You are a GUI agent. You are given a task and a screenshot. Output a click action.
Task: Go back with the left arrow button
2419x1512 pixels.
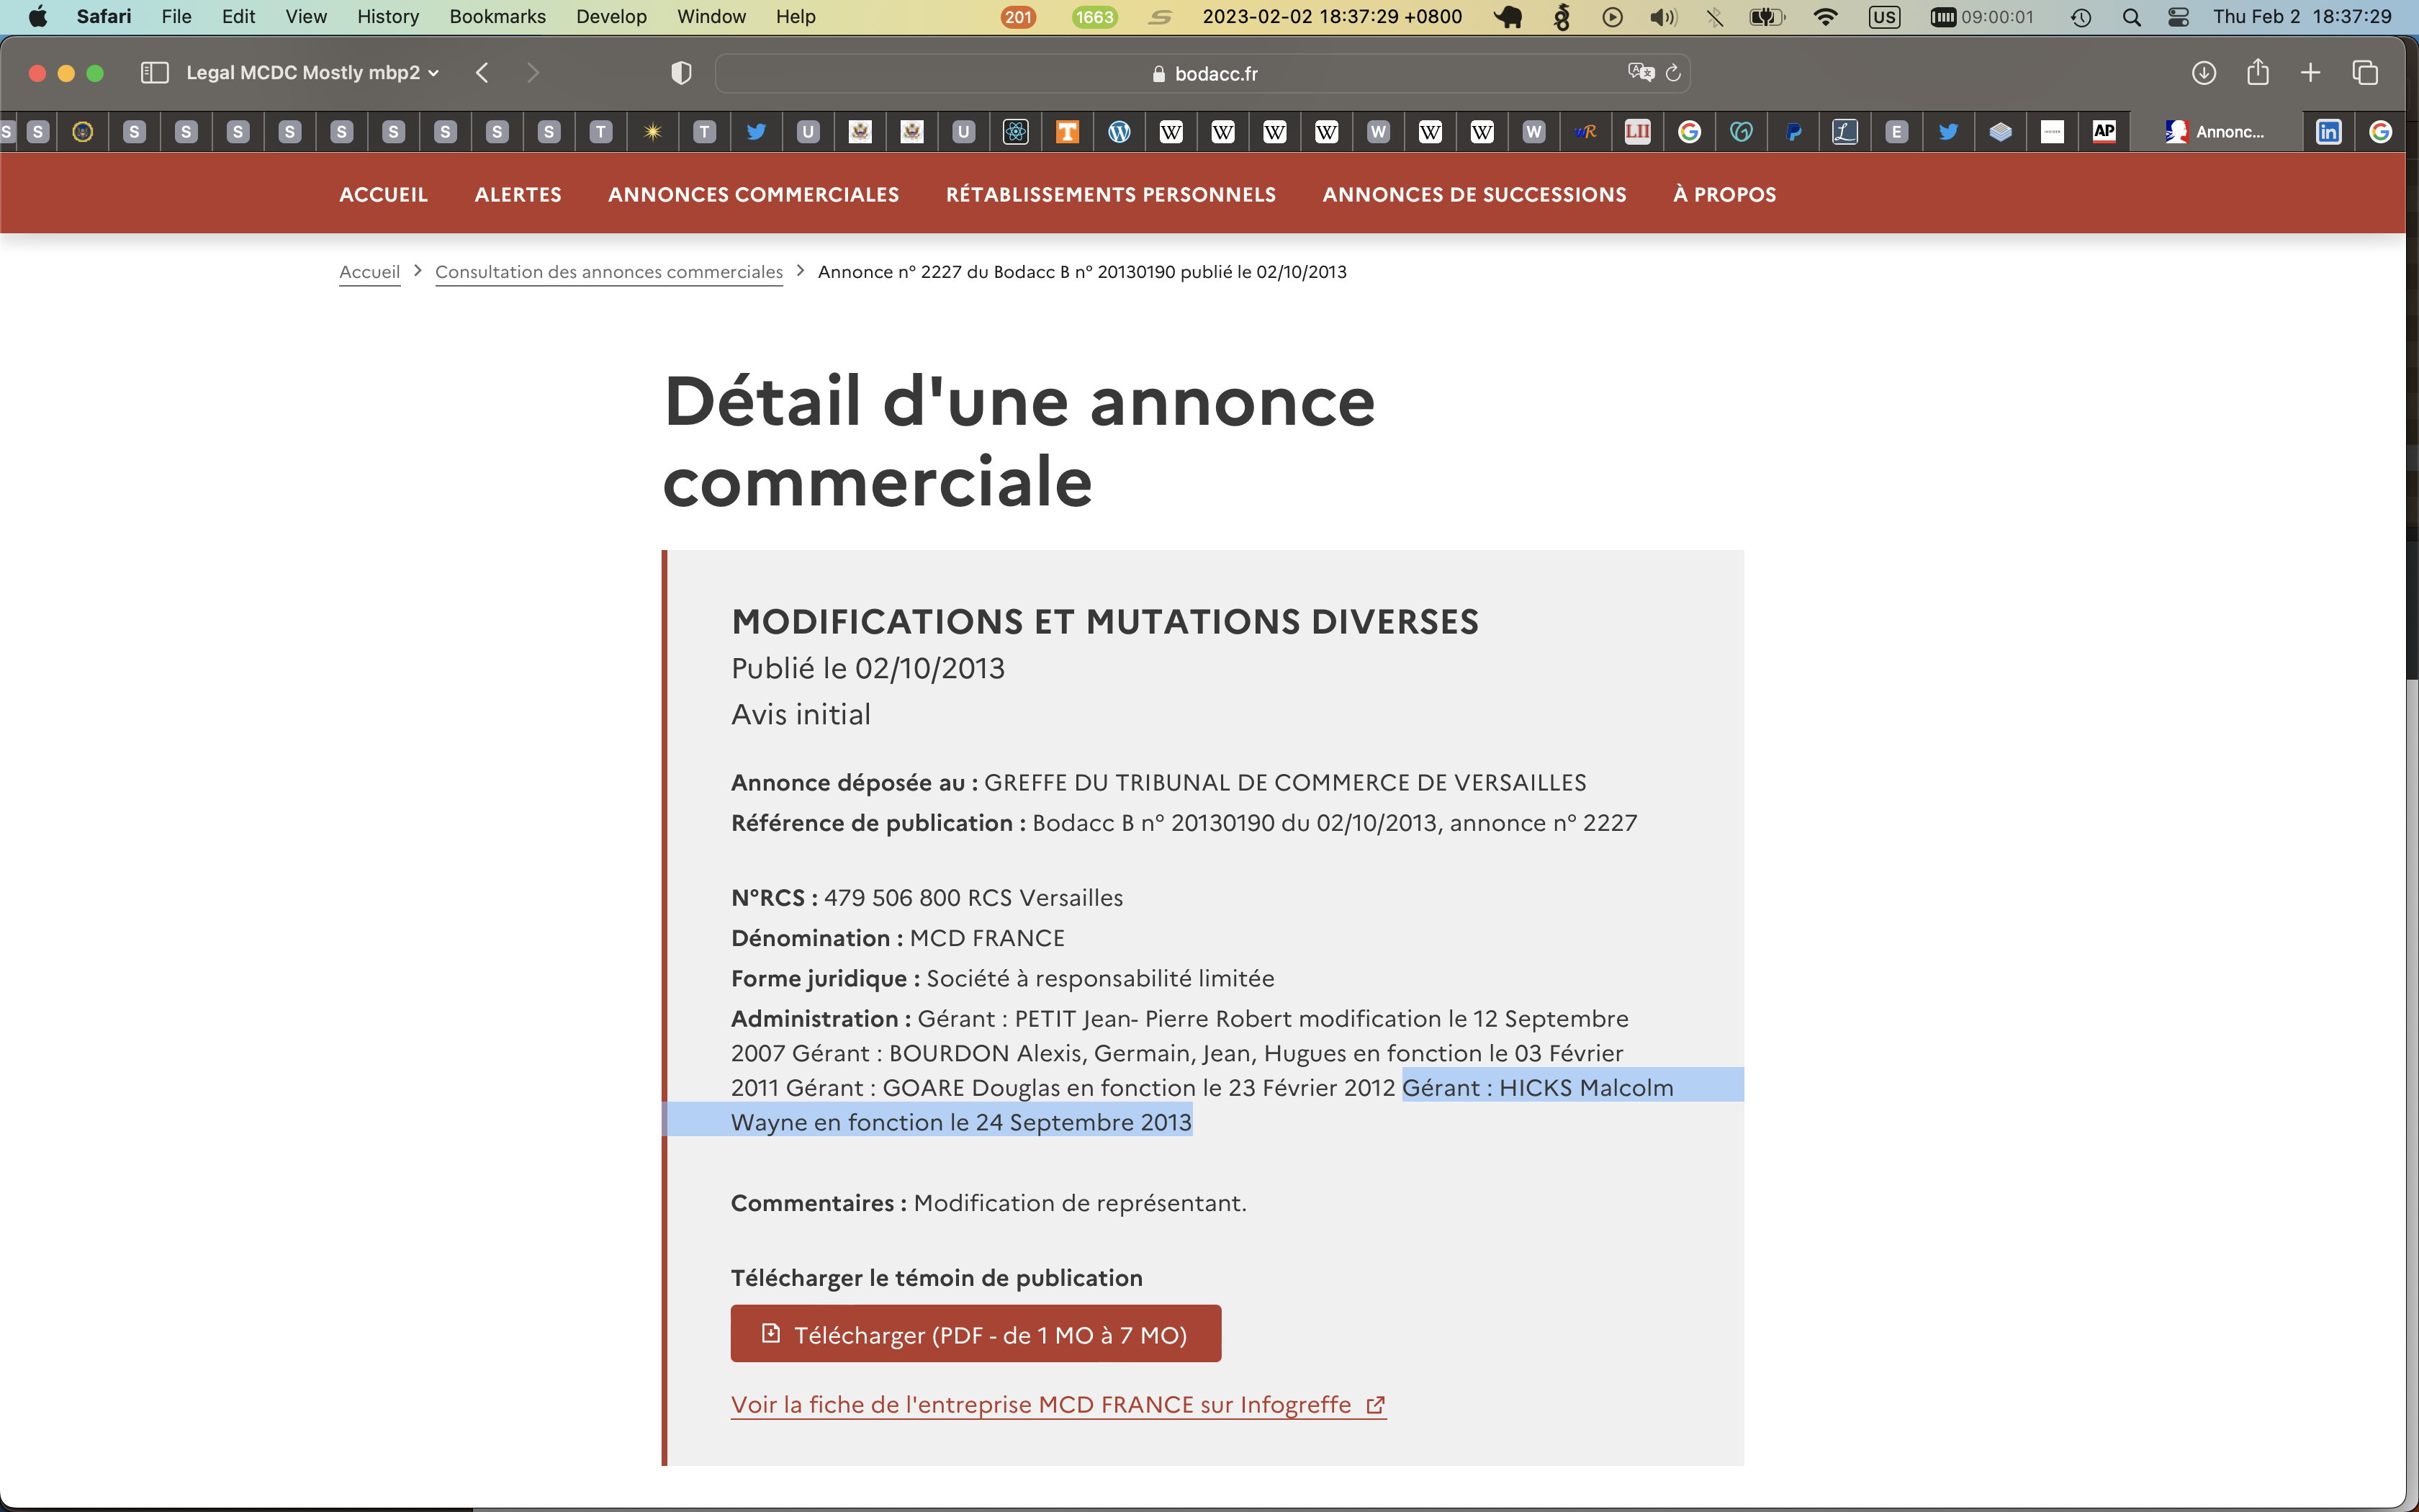[483, 73]
